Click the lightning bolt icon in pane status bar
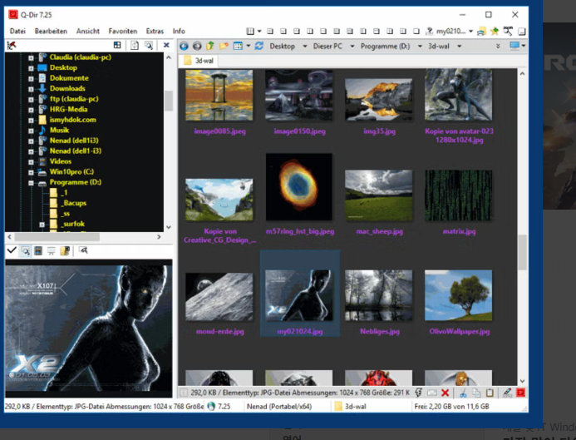This screenshot has height=440, width=576. pyautogui.click(x=418, y=393)
